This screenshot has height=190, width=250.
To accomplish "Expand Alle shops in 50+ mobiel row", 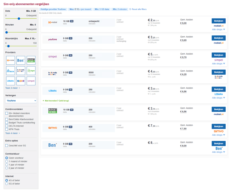I will 218,29.
